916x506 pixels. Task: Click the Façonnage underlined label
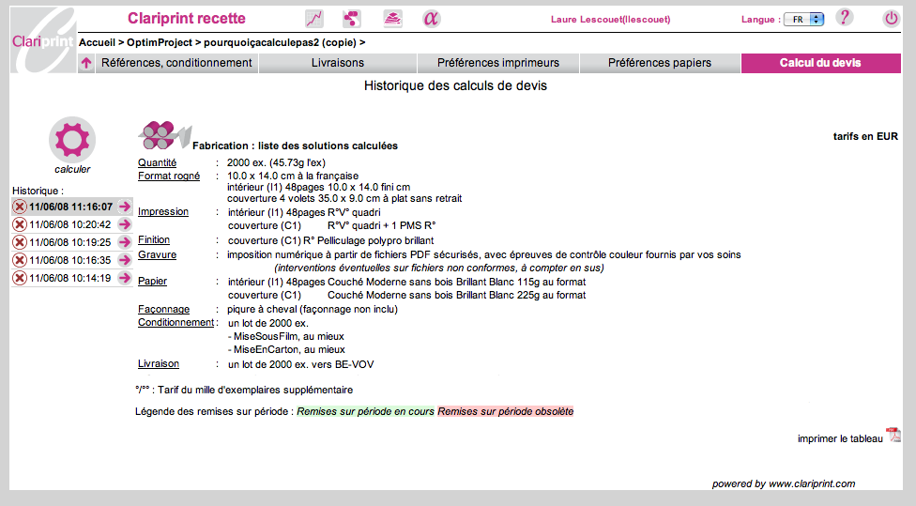(x=163, y=309)
